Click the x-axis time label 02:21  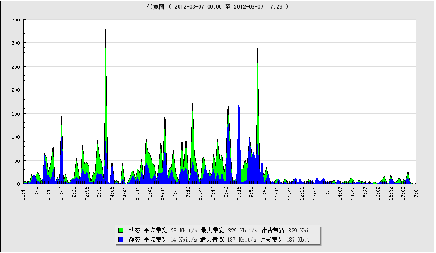(74, 193)
